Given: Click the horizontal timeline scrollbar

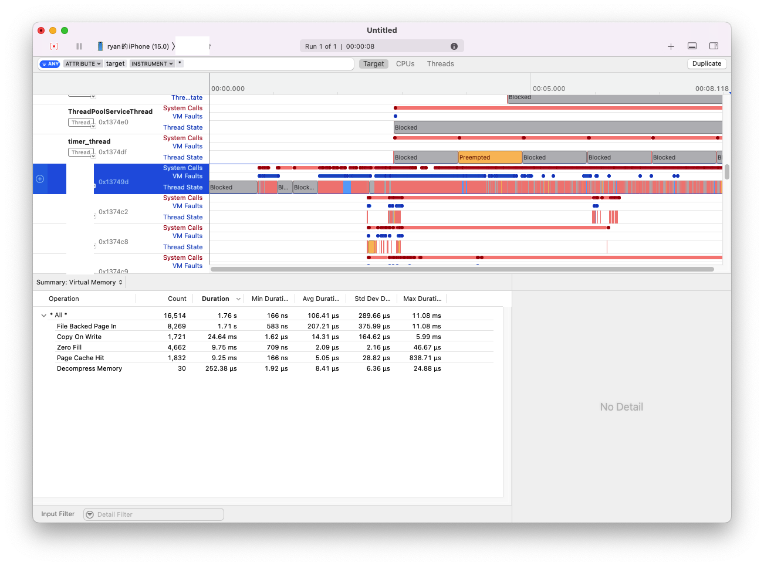Looking at the screenshot, I should point(462,269).
